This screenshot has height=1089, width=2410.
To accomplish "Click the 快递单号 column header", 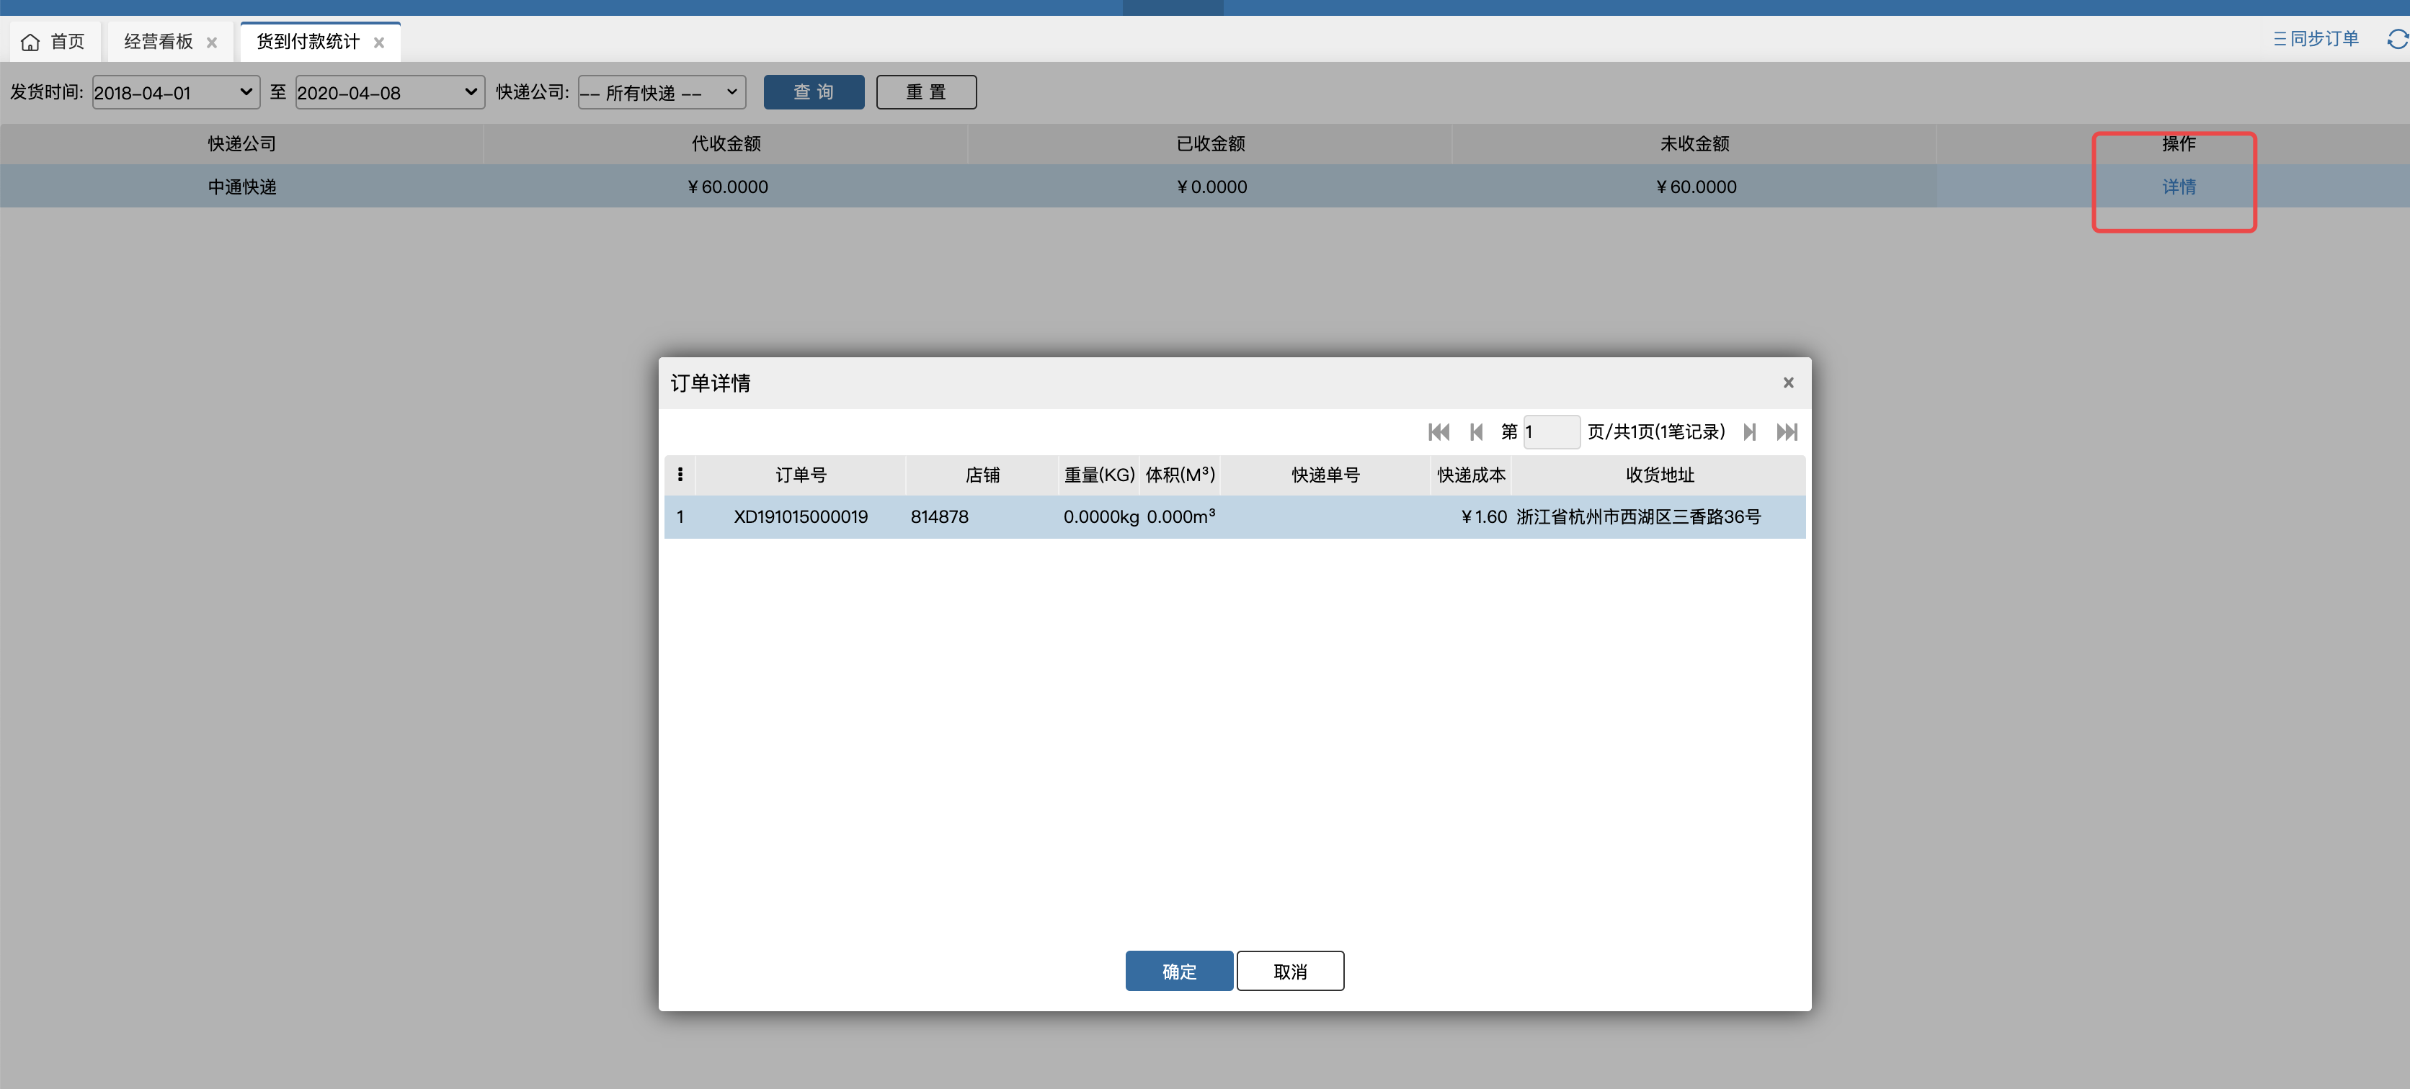I will pos(1325,475).
